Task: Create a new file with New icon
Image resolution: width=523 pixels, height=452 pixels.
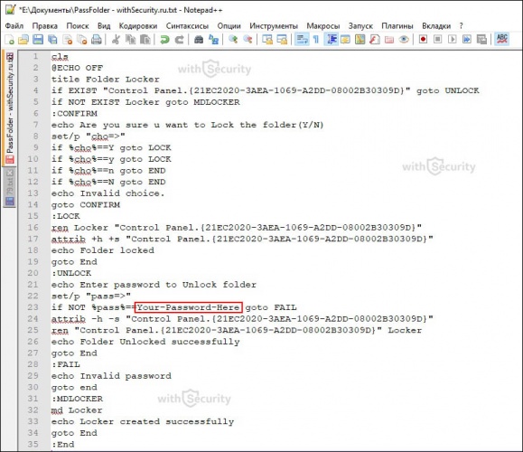Action: pyautogui.click(x=10, y=40)
